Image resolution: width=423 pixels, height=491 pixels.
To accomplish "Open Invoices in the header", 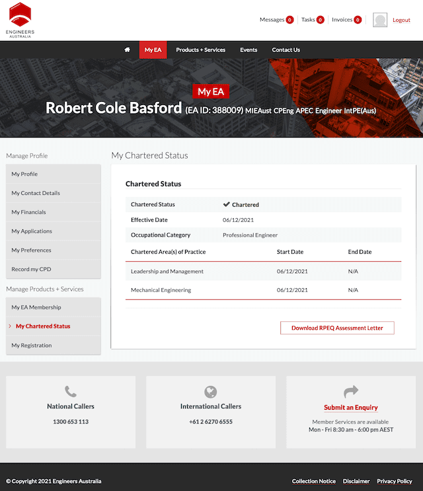I will coord(342,20).
